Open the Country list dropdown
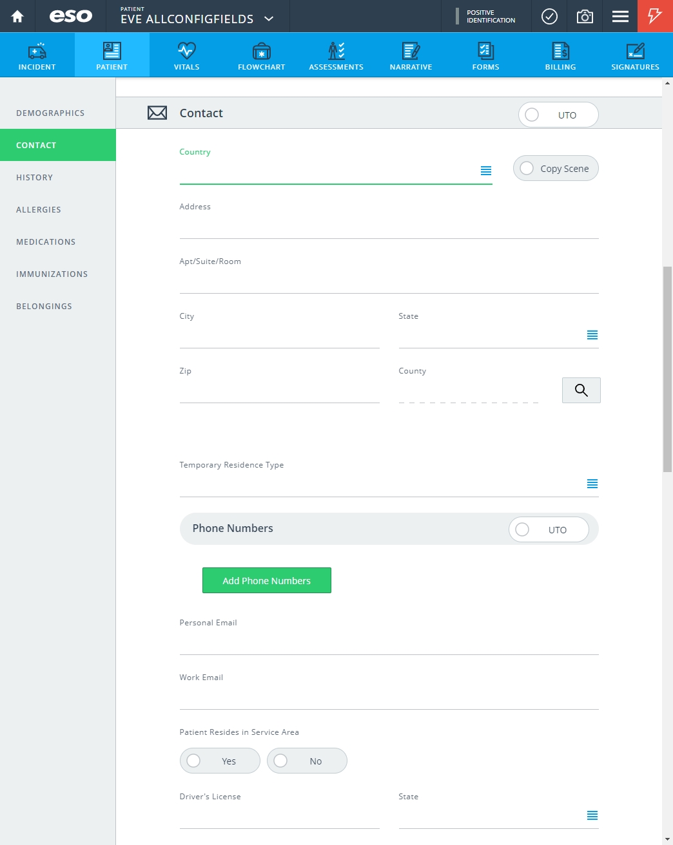Viewport: 673px width, 845px height. click(486, 171)
